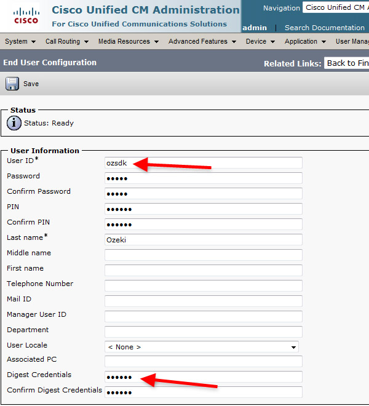Click into the User ID field
This screenshot has width=369, height=406.
tap(204, 163)
